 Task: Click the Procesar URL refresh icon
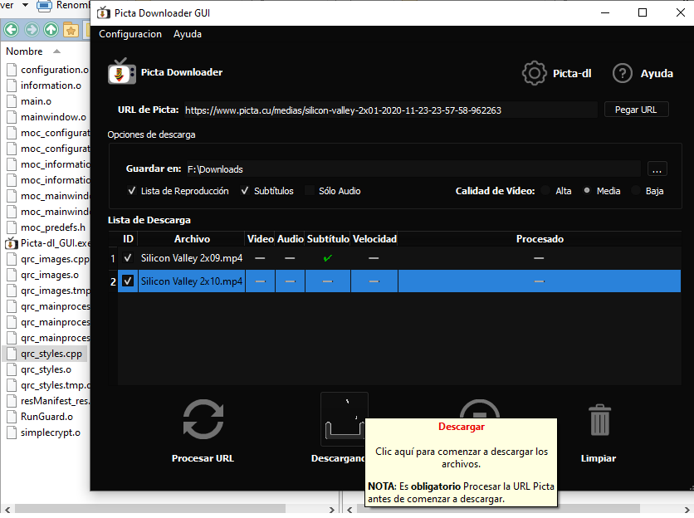(x=203, y=419)
